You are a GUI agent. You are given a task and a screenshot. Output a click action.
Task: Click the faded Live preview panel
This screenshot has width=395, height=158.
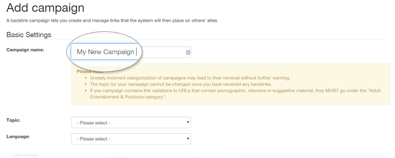(x=311, y=156)
